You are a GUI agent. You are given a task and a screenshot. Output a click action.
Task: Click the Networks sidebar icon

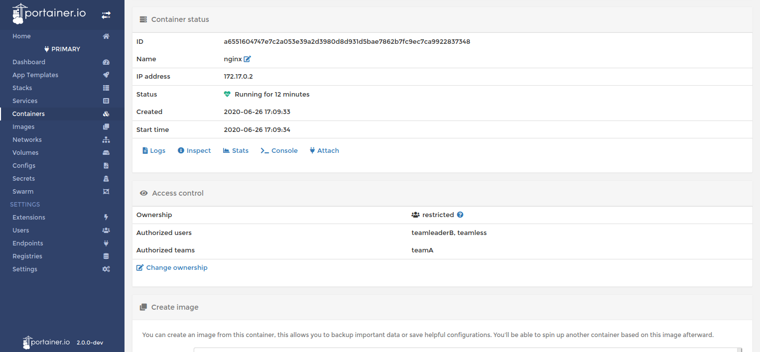(106, 139)
